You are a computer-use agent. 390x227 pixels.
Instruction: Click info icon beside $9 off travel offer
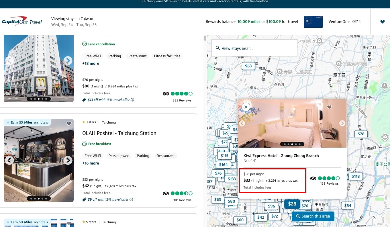pyautogui.click(x=131, y=199)
